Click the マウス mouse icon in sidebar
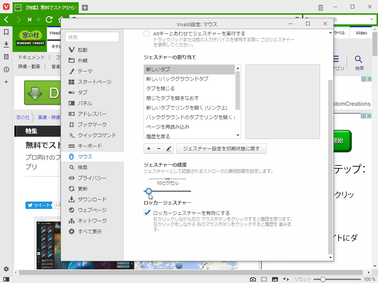Image resolution: width=378 pixels, height=283 pixels. coord(71,157)
